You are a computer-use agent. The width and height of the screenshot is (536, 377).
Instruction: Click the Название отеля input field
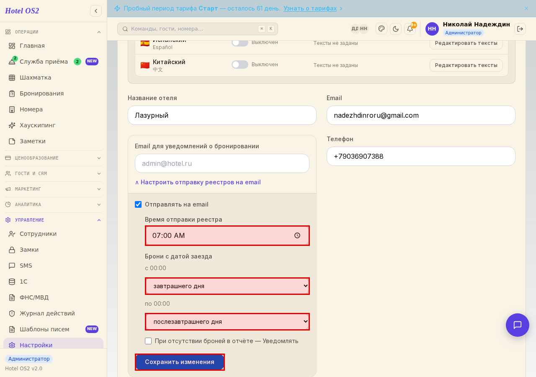point(222,115)
